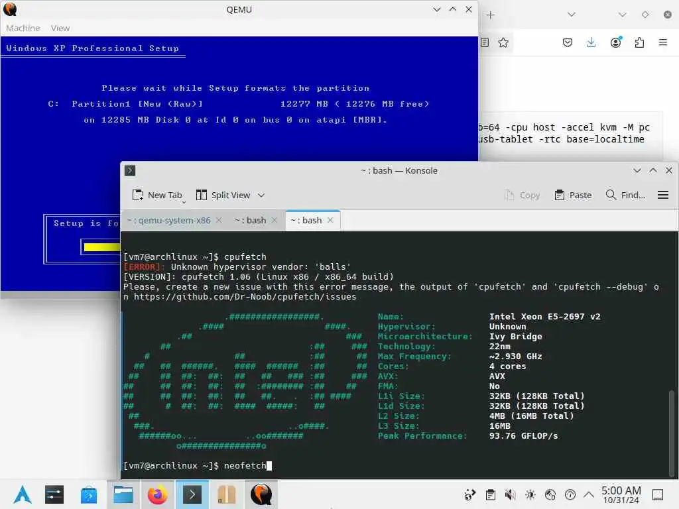This screenshot has height=509, width=679.
Task: Open the Firefox window dropdown chevron in title bar
Action: (x=622, y=15)
